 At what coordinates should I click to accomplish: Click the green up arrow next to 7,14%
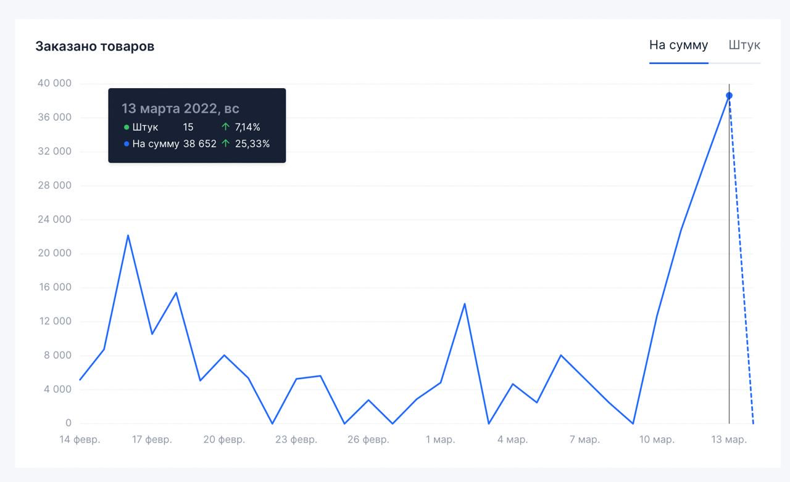[225, 128]
